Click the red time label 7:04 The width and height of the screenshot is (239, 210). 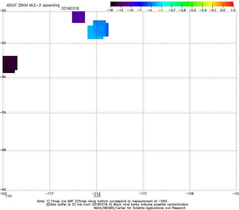coord(8,196)
